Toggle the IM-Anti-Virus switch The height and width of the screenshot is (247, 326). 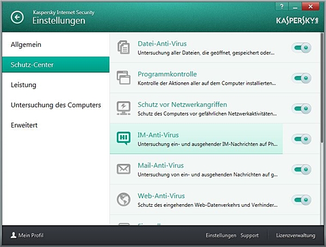(301, 139)
